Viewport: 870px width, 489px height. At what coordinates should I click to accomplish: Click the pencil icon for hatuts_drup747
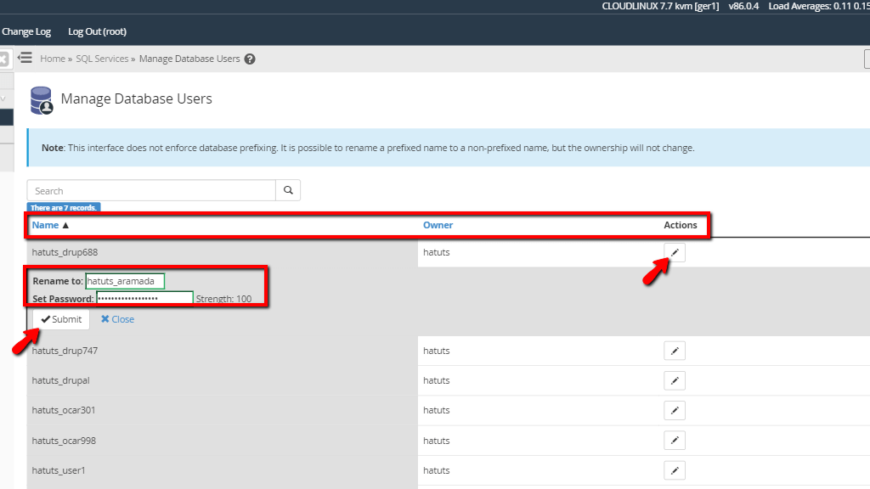[674, 351]
